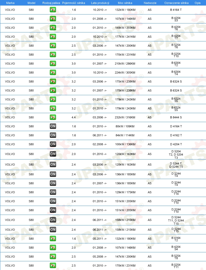Select the ON icon for the 129kW / 175KM engine

53,192
